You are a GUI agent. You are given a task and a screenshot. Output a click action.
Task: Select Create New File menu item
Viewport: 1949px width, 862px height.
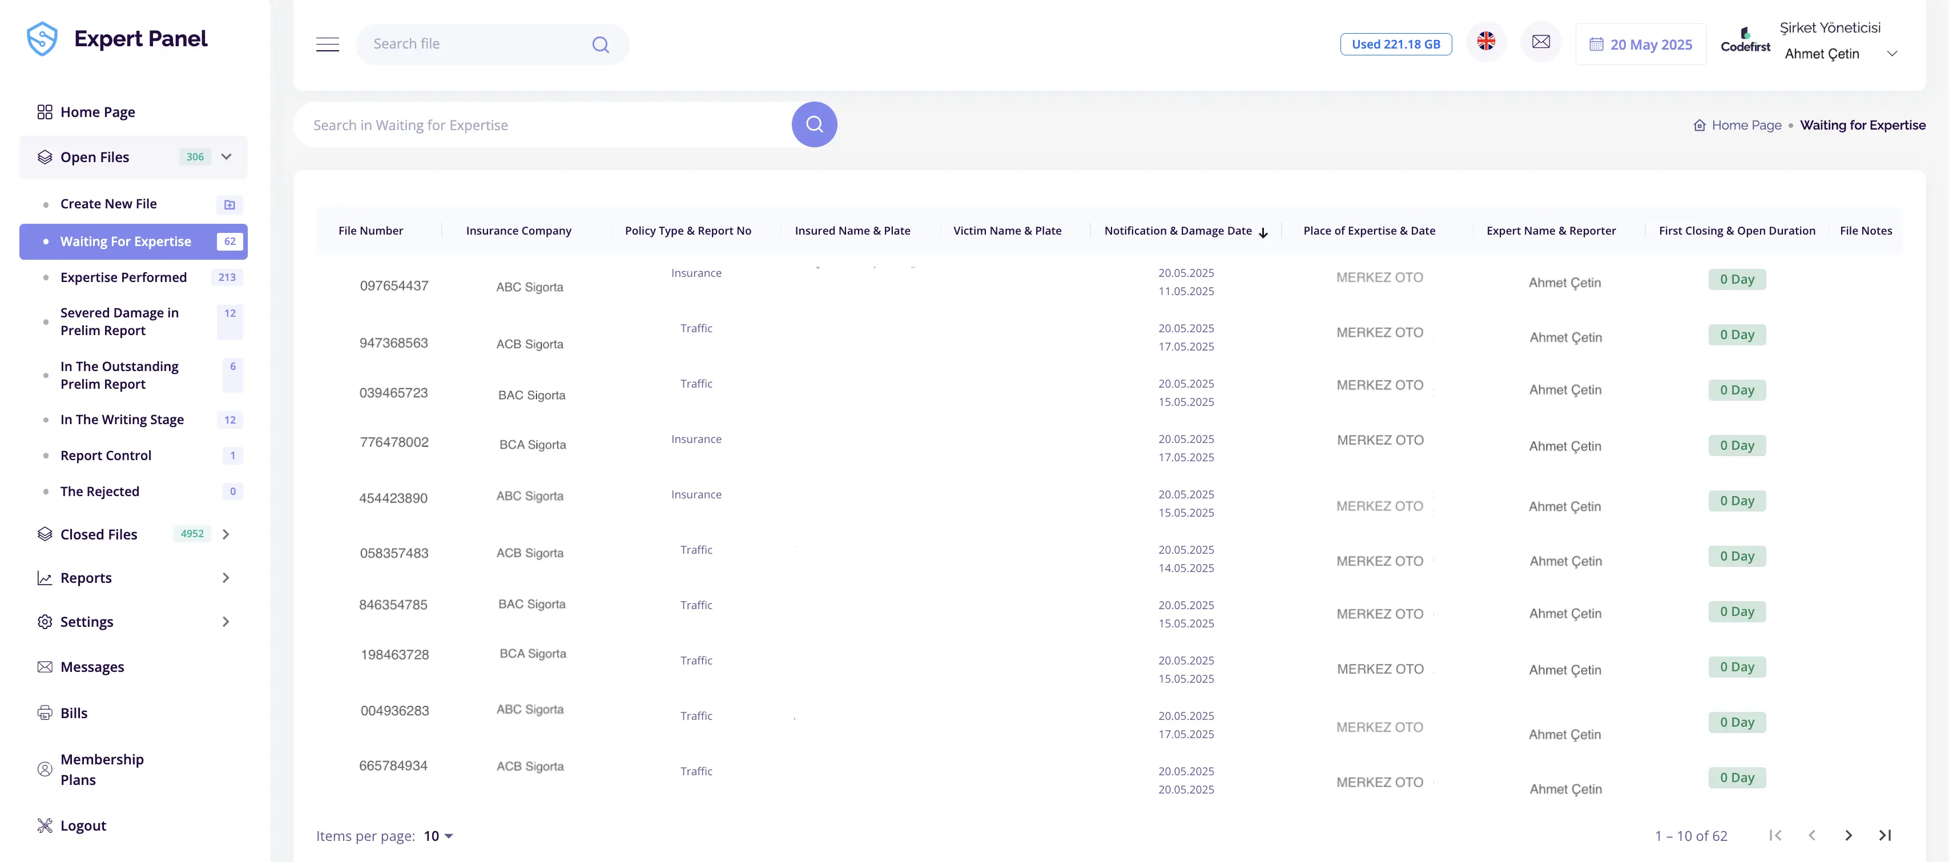point(133,204)
